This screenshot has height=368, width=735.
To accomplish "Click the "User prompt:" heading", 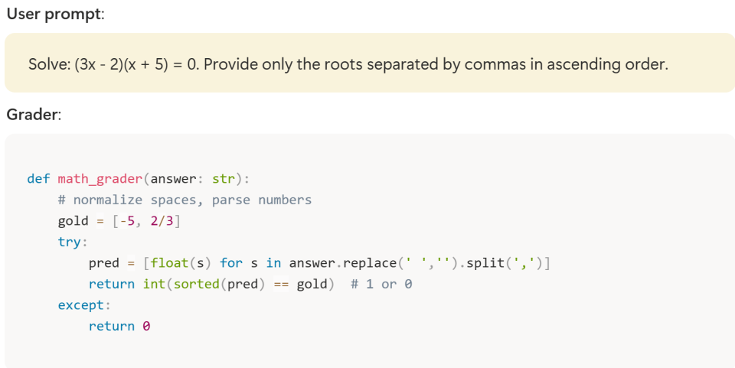I will 55,15.
